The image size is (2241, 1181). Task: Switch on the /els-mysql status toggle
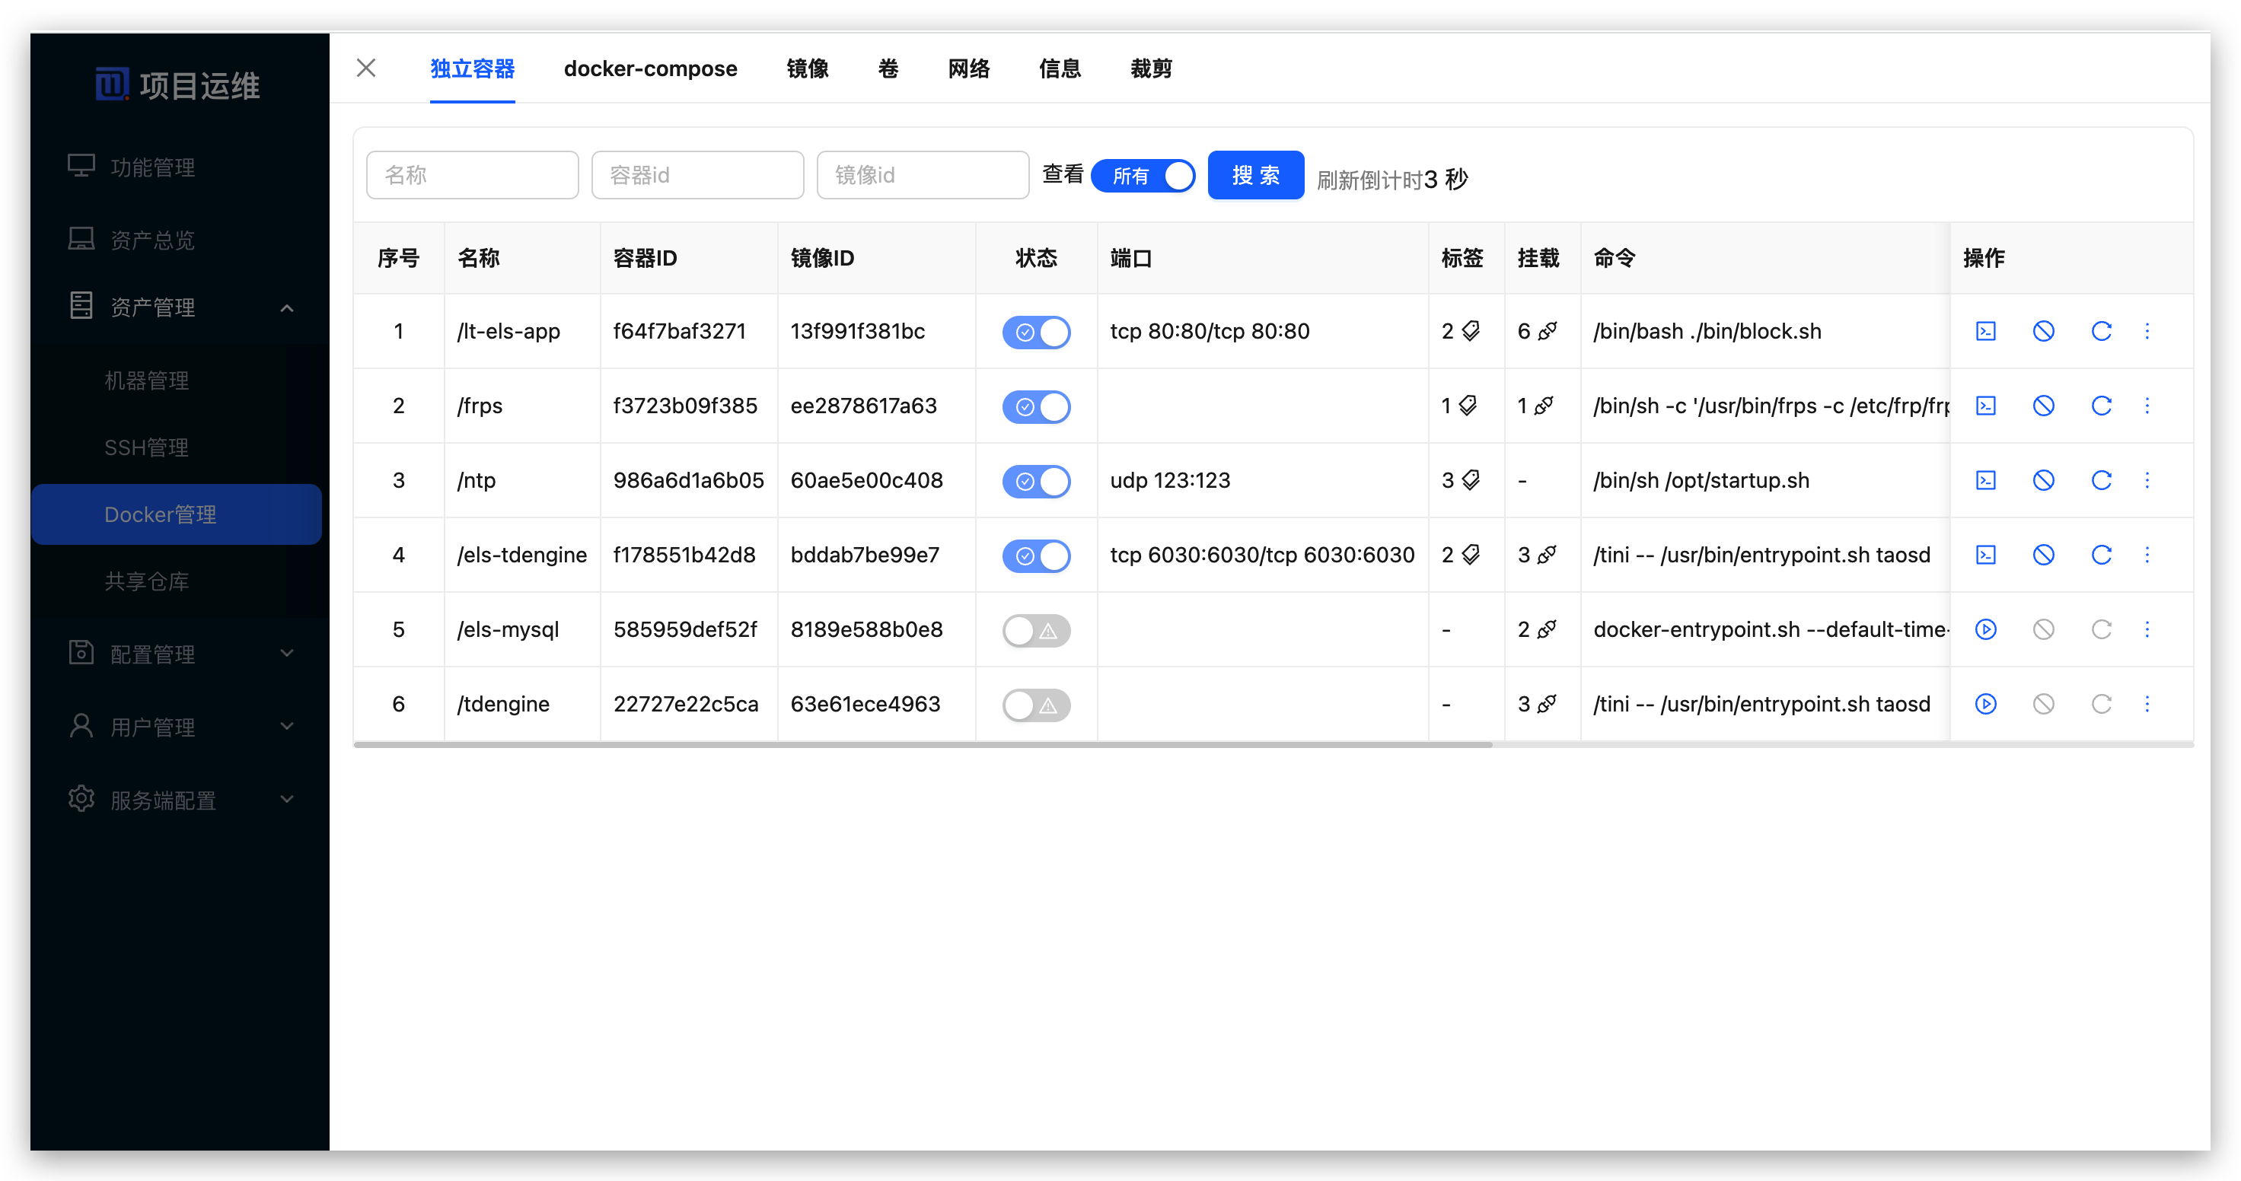1036,631
